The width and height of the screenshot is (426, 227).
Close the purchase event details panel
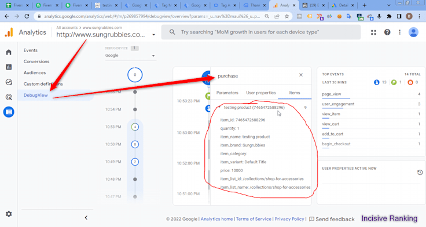pos(301,75)
